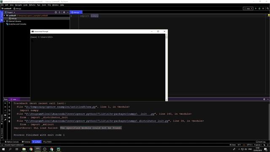
Task: Click the Print icon in Run panel
Action: (9, 118)
